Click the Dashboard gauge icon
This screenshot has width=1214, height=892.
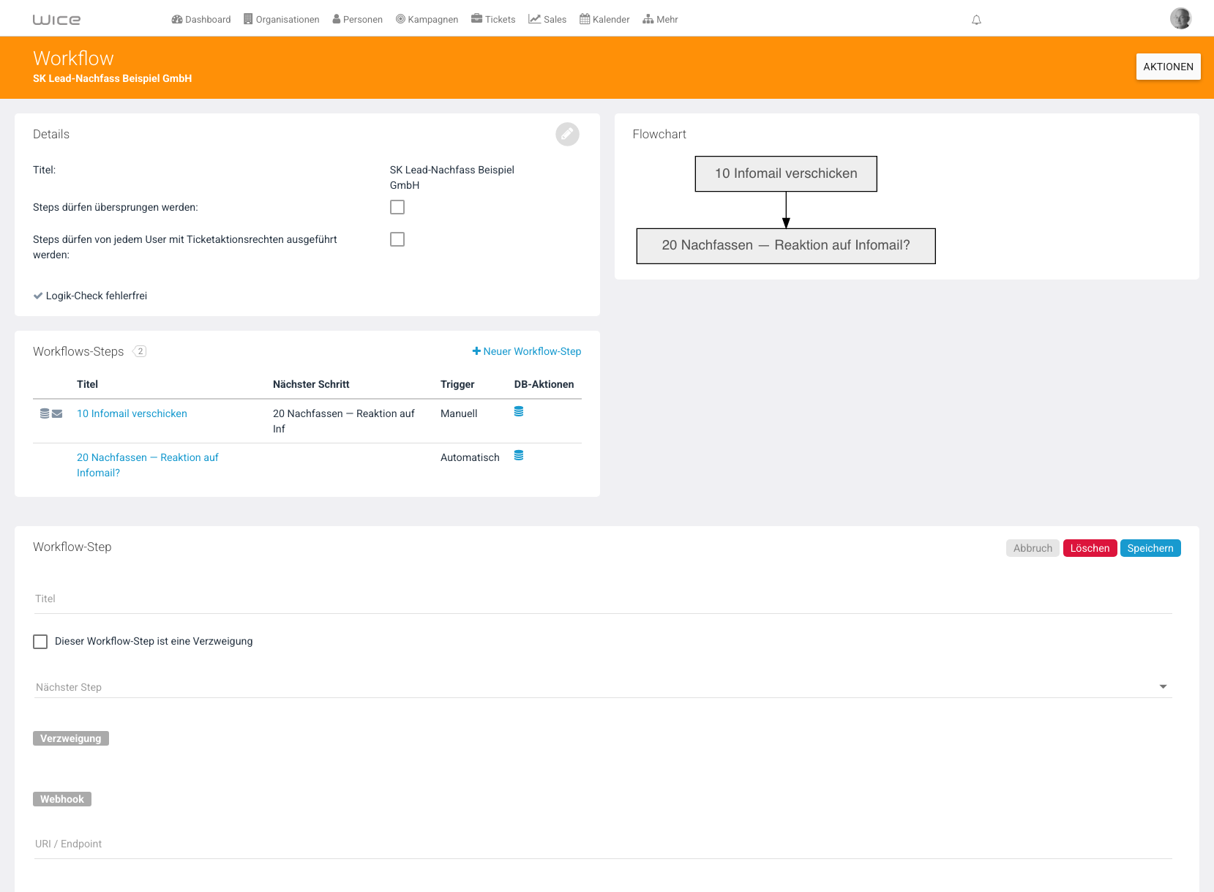click(x=177, y=19)
